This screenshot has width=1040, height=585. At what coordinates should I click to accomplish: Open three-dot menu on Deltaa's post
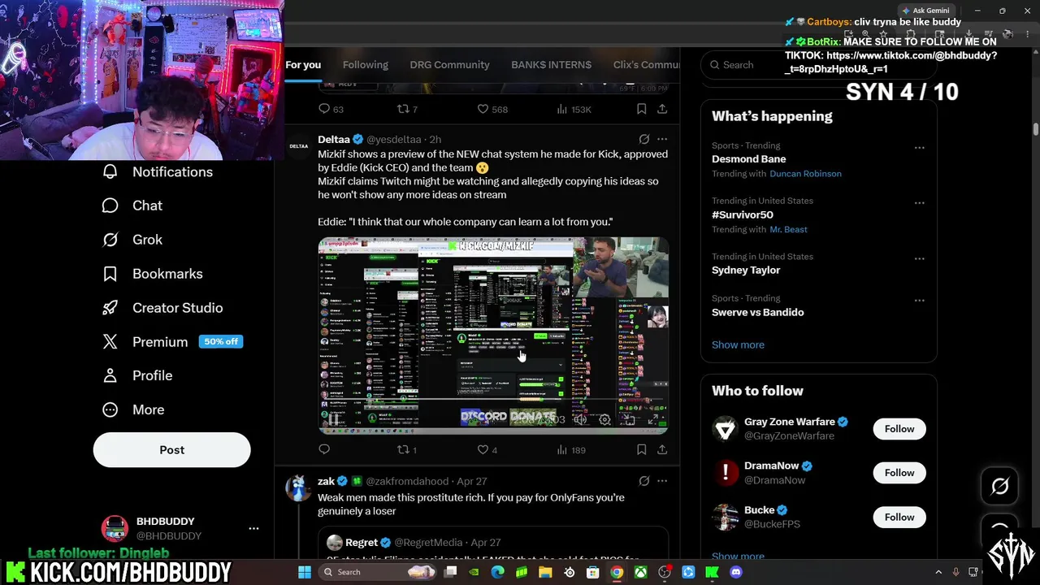tap(662, 139)
